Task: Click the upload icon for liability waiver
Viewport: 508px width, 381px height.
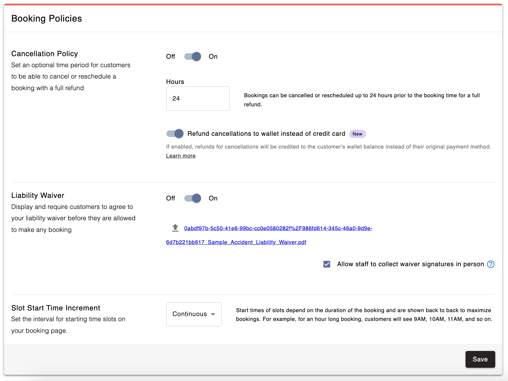Action: 175,228
